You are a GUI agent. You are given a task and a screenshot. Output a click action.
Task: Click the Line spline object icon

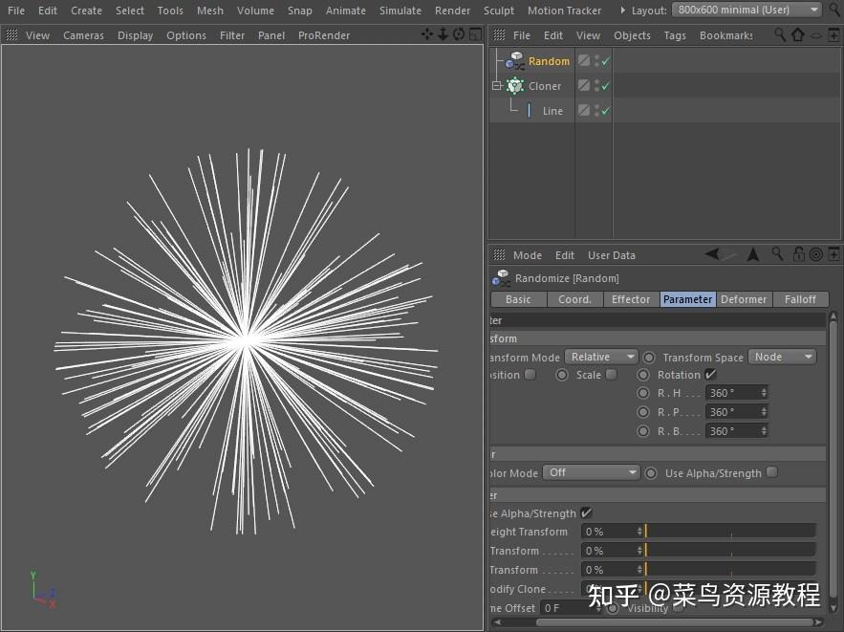[x=530, y=111]
